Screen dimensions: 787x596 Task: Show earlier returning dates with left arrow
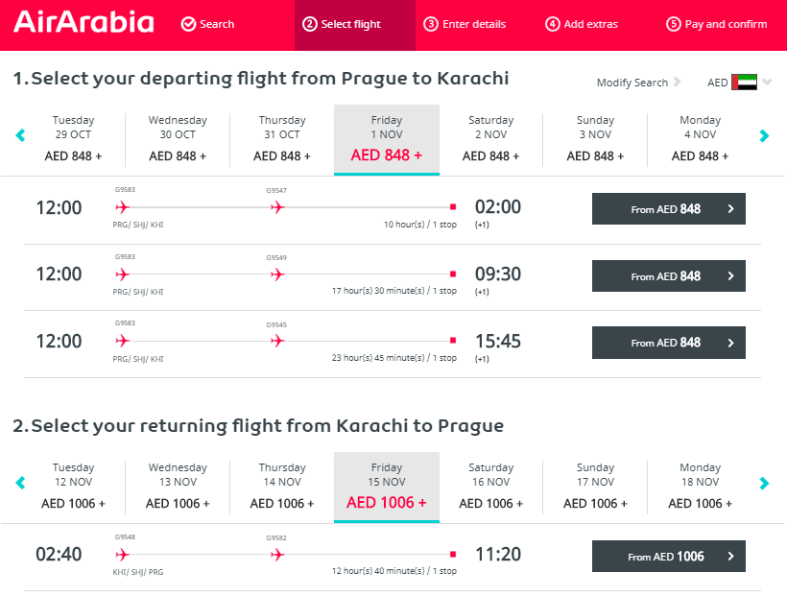click(x=20, y=483)
